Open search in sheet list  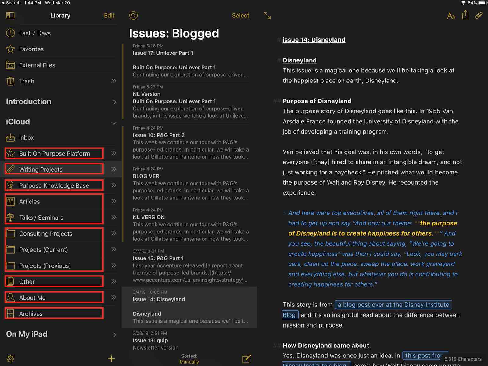click(133, 15)
